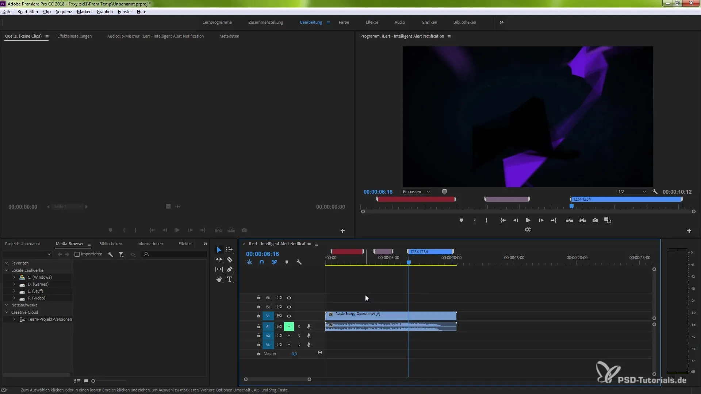Toggle timeline snapping magnet icon
701x394 pixels.
262,262
